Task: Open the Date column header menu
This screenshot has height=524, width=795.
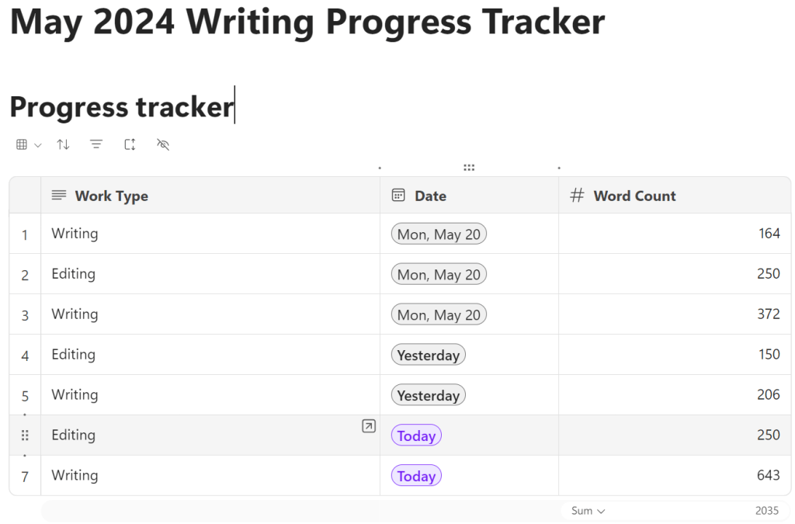Action: pyautogui.click(x=430, y=196)
